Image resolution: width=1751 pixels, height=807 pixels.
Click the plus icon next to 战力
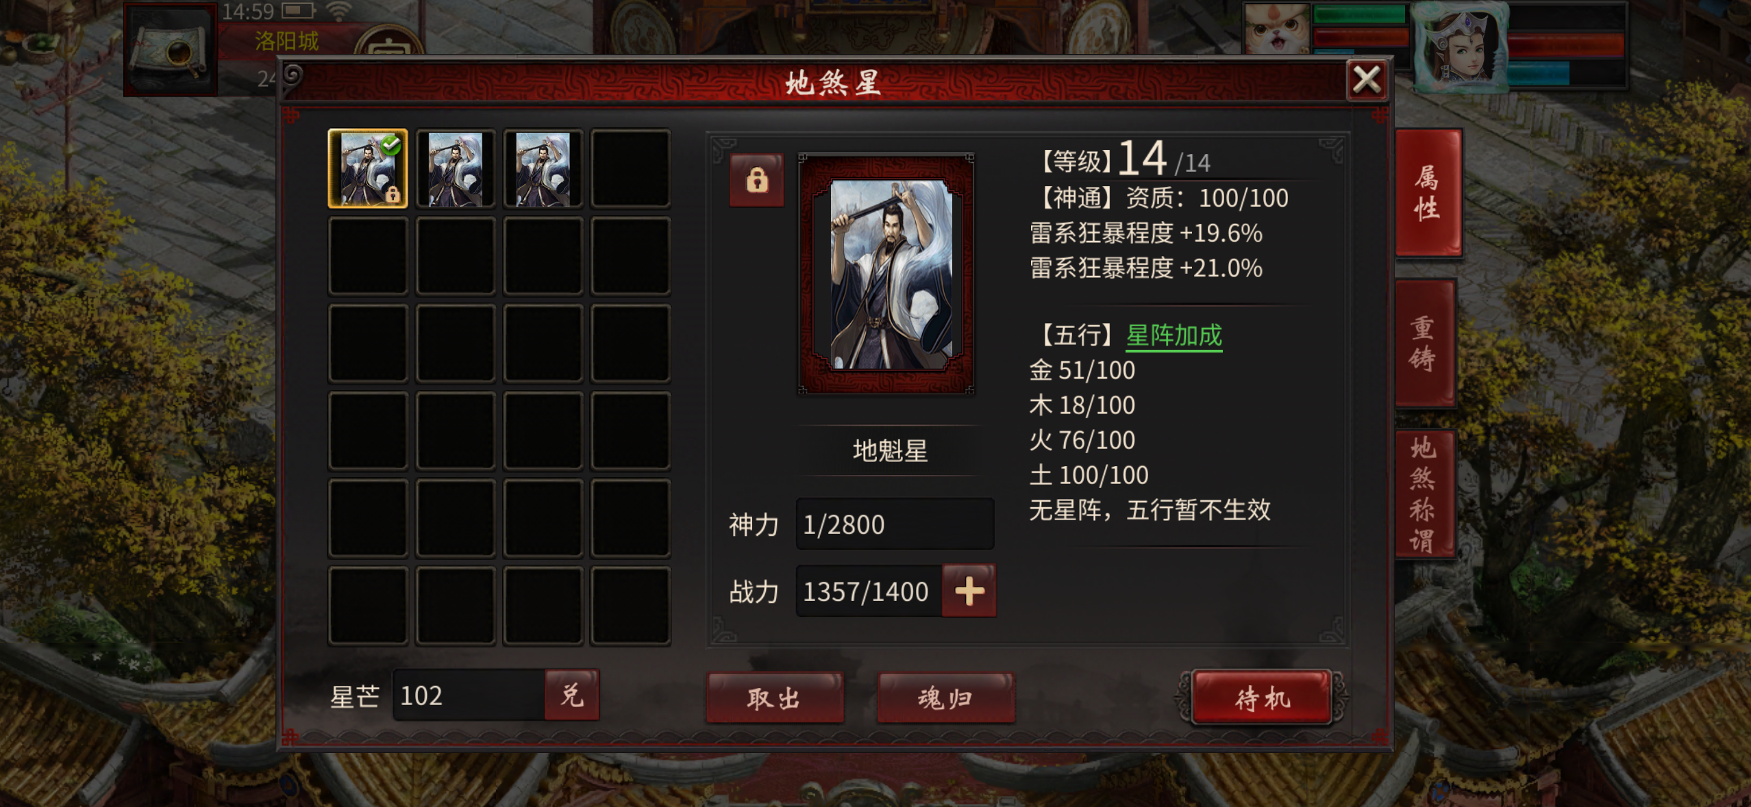click(969, 591)
